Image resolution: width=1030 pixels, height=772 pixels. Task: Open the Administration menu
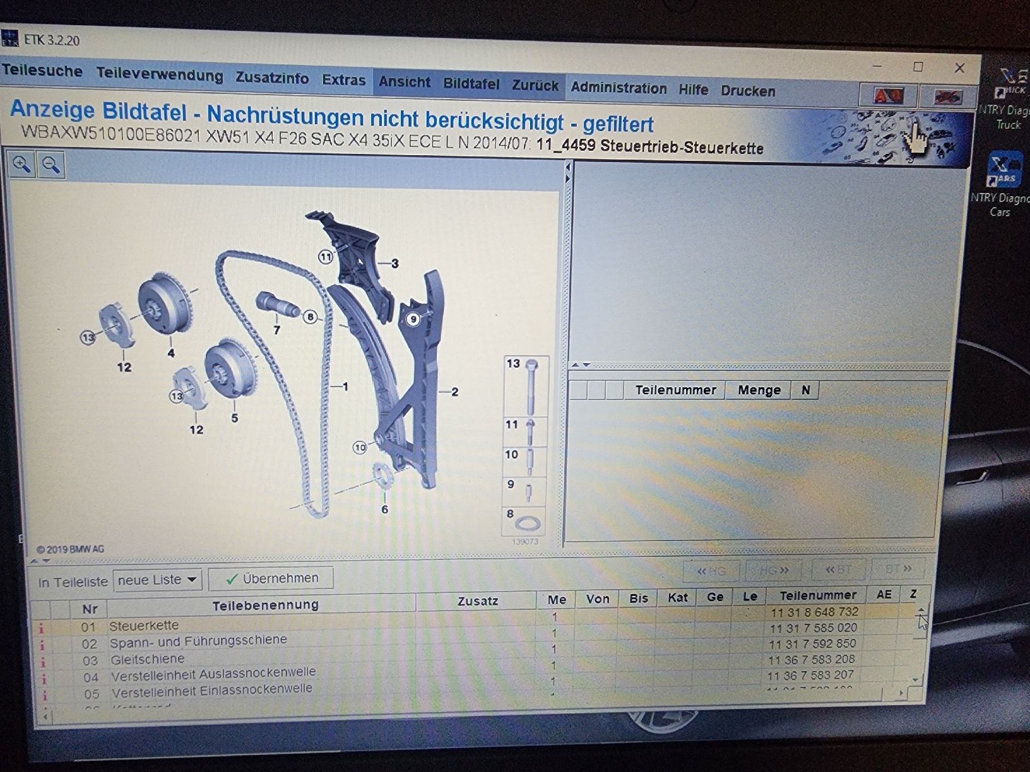(x=619, y=88)
